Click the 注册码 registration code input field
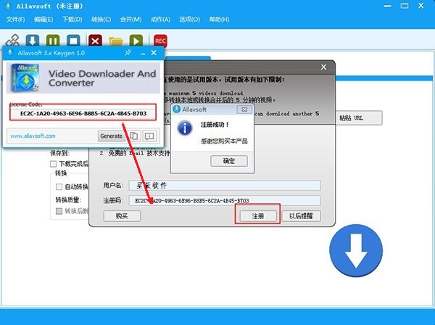This screenshot has height=325, width=435. click(x=225, y=200)
